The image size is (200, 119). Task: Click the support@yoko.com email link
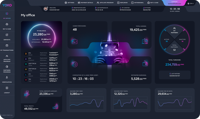click(175, 4)
